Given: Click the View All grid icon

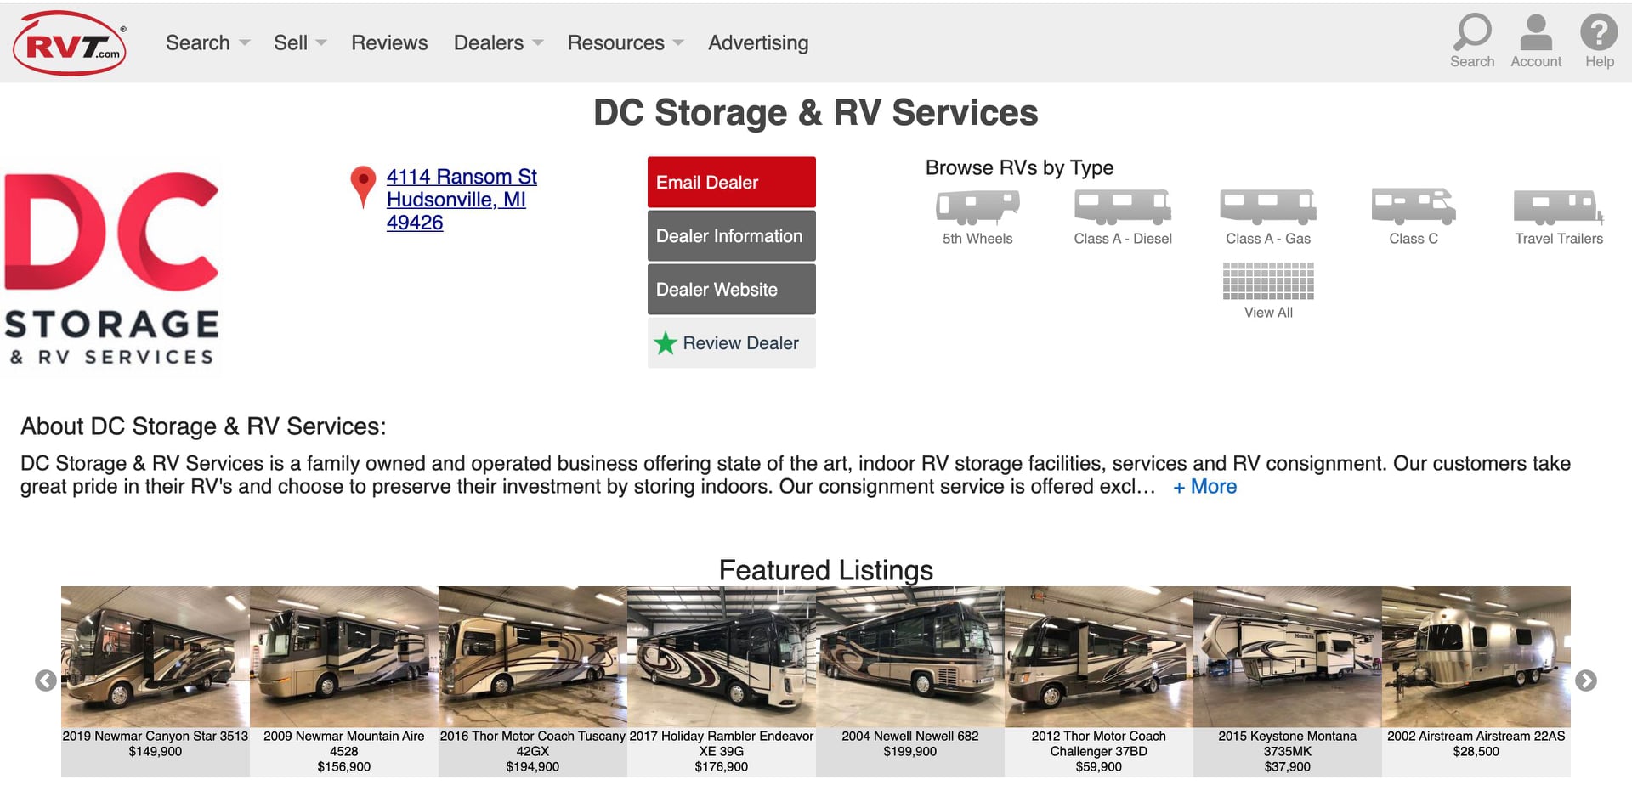Looking at the screenshot, I should tap(1268, 281).
